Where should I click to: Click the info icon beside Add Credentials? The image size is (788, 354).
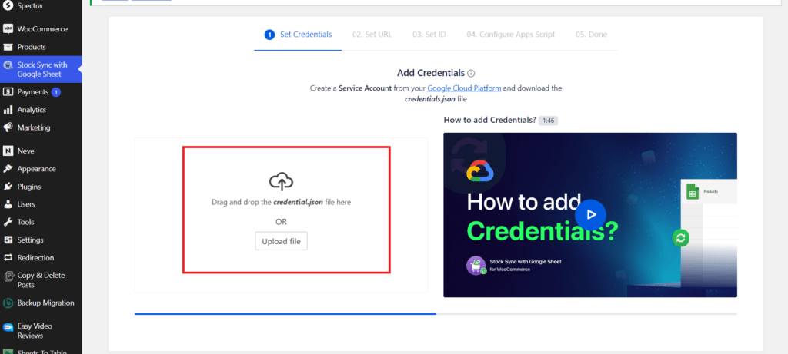click(471, 73)
